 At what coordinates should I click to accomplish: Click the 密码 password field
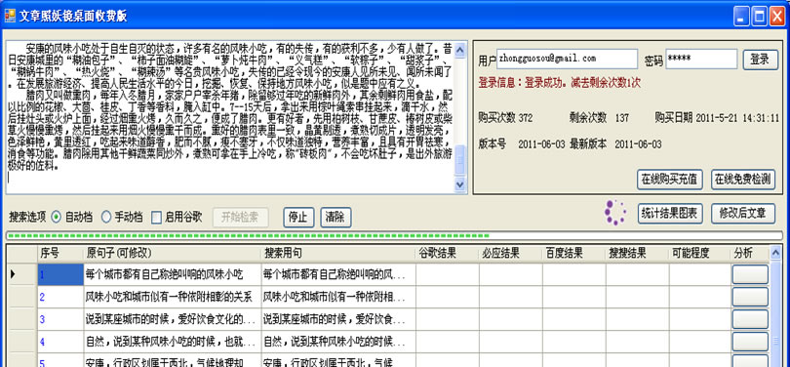coord(701,59)
